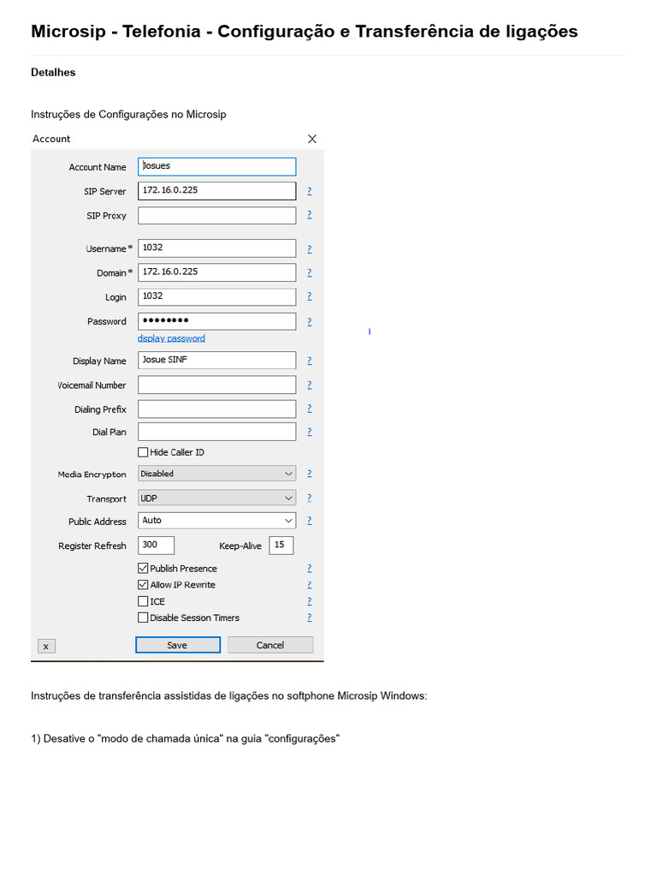Open help link for SIP Server field

click(310, 191)
